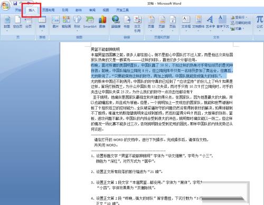Insert a Chart (图表) from ribbon
The height and width of the screenshot is (205, 264).
coord(102,22)
